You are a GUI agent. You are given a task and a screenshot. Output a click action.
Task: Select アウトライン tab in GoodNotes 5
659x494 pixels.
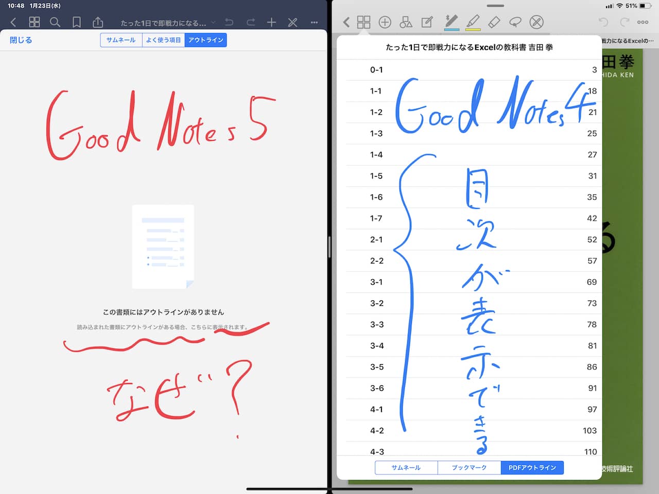(205, 40)
